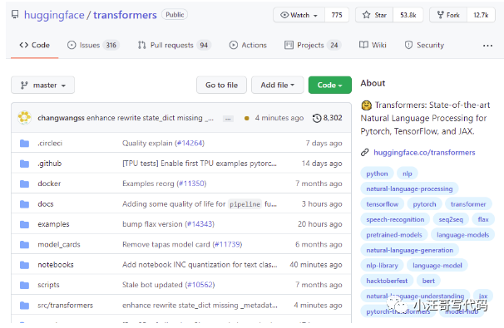Open the transformers repository link
Screen dimensions: 504x328
pyautogui.click(x=125, y=15)
